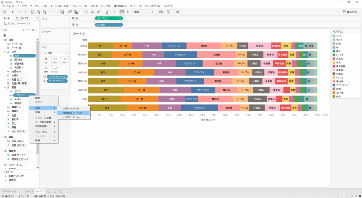Click the Size (サイズ) marks card button

55,60
